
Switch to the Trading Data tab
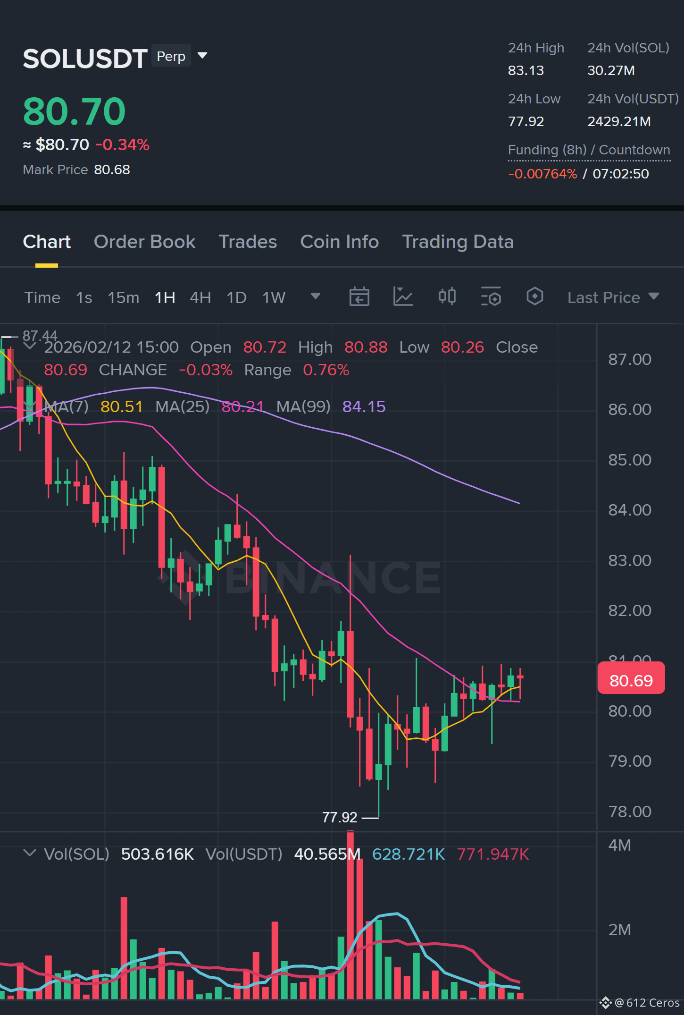pyautogui.click(x=458, y=242)
